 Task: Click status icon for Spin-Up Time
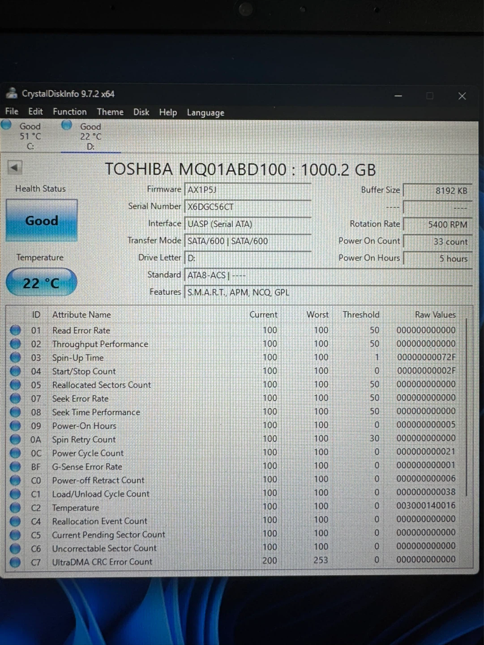point(15,357)
